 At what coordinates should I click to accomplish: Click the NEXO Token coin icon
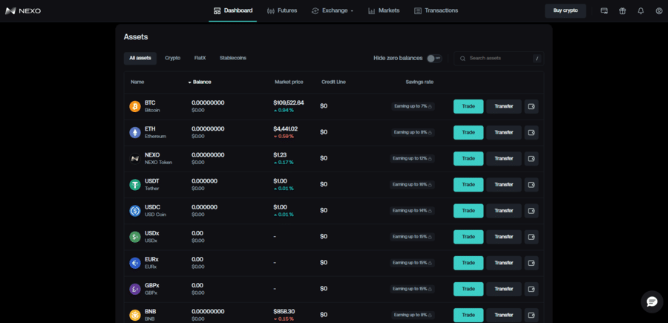click(135, 158)
